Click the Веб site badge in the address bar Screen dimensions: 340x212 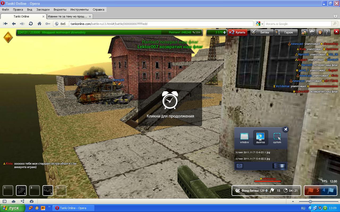pos(61,24)
